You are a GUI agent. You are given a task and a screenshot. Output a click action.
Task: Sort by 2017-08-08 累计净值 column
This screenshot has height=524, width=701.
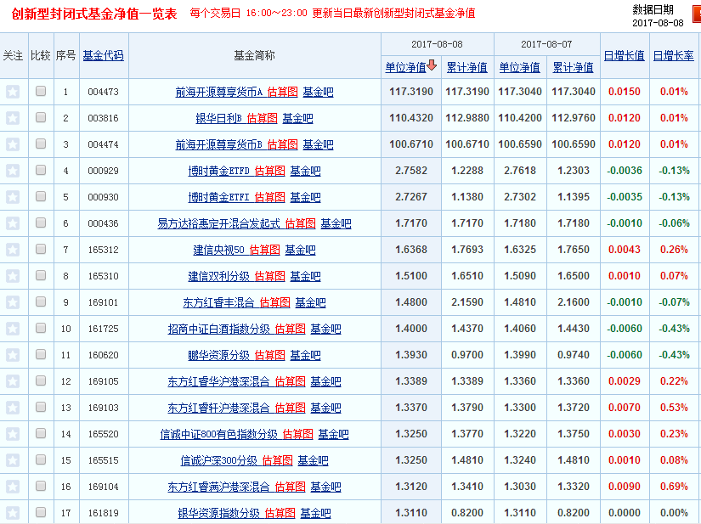pos(466,67)
